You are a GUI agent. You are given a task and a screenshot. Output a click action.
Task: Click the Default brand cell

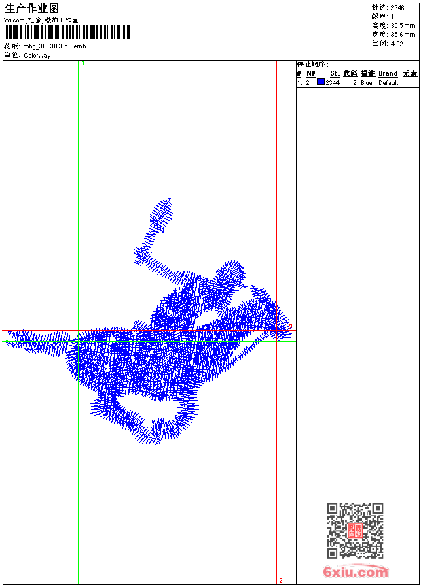tap(388, 83)
